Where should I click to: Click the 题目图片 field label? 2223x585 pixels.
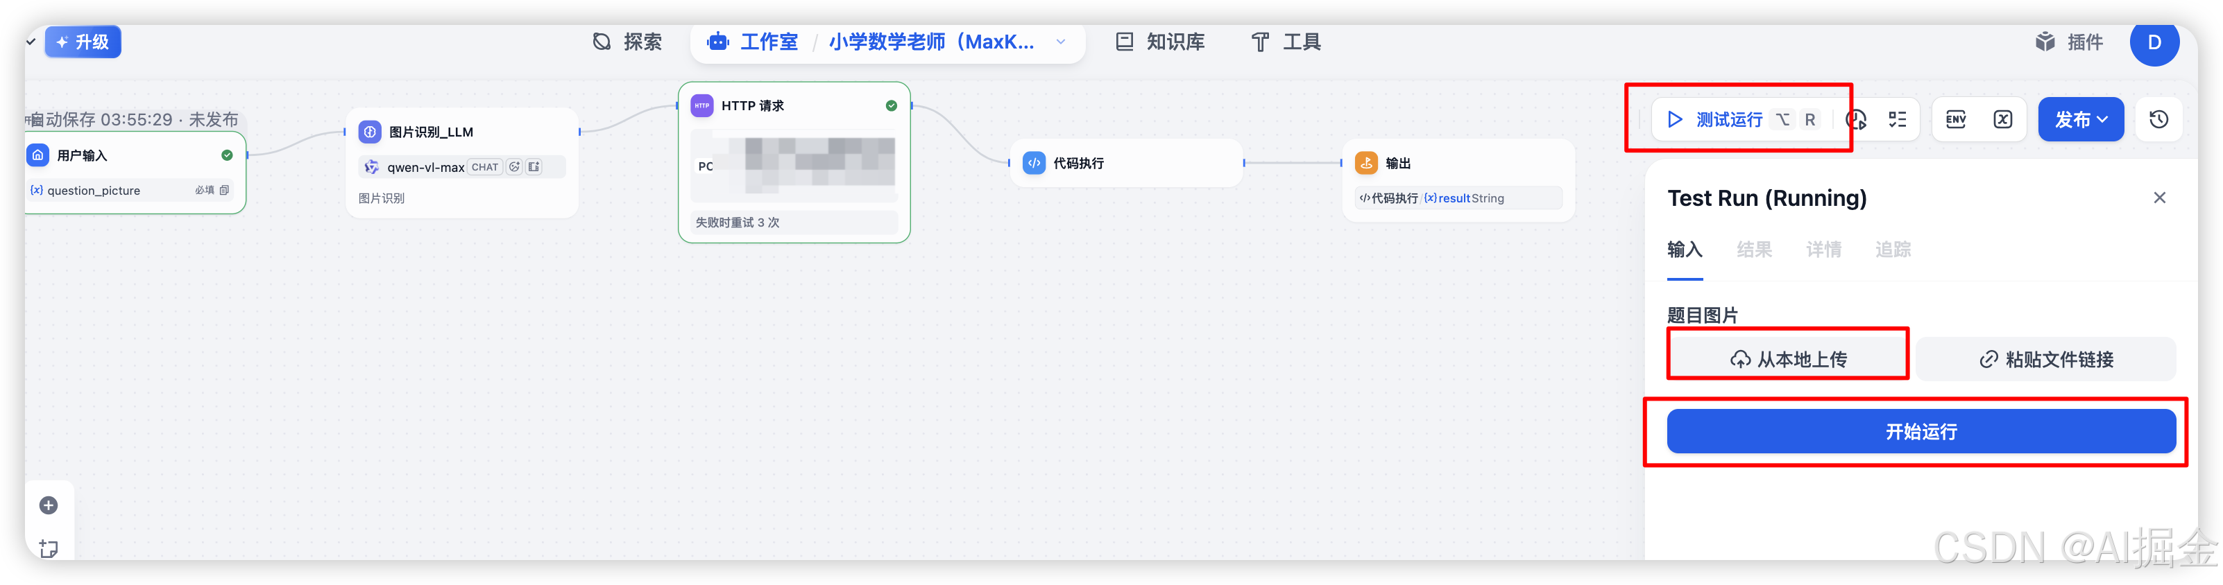click(1703, 315)
